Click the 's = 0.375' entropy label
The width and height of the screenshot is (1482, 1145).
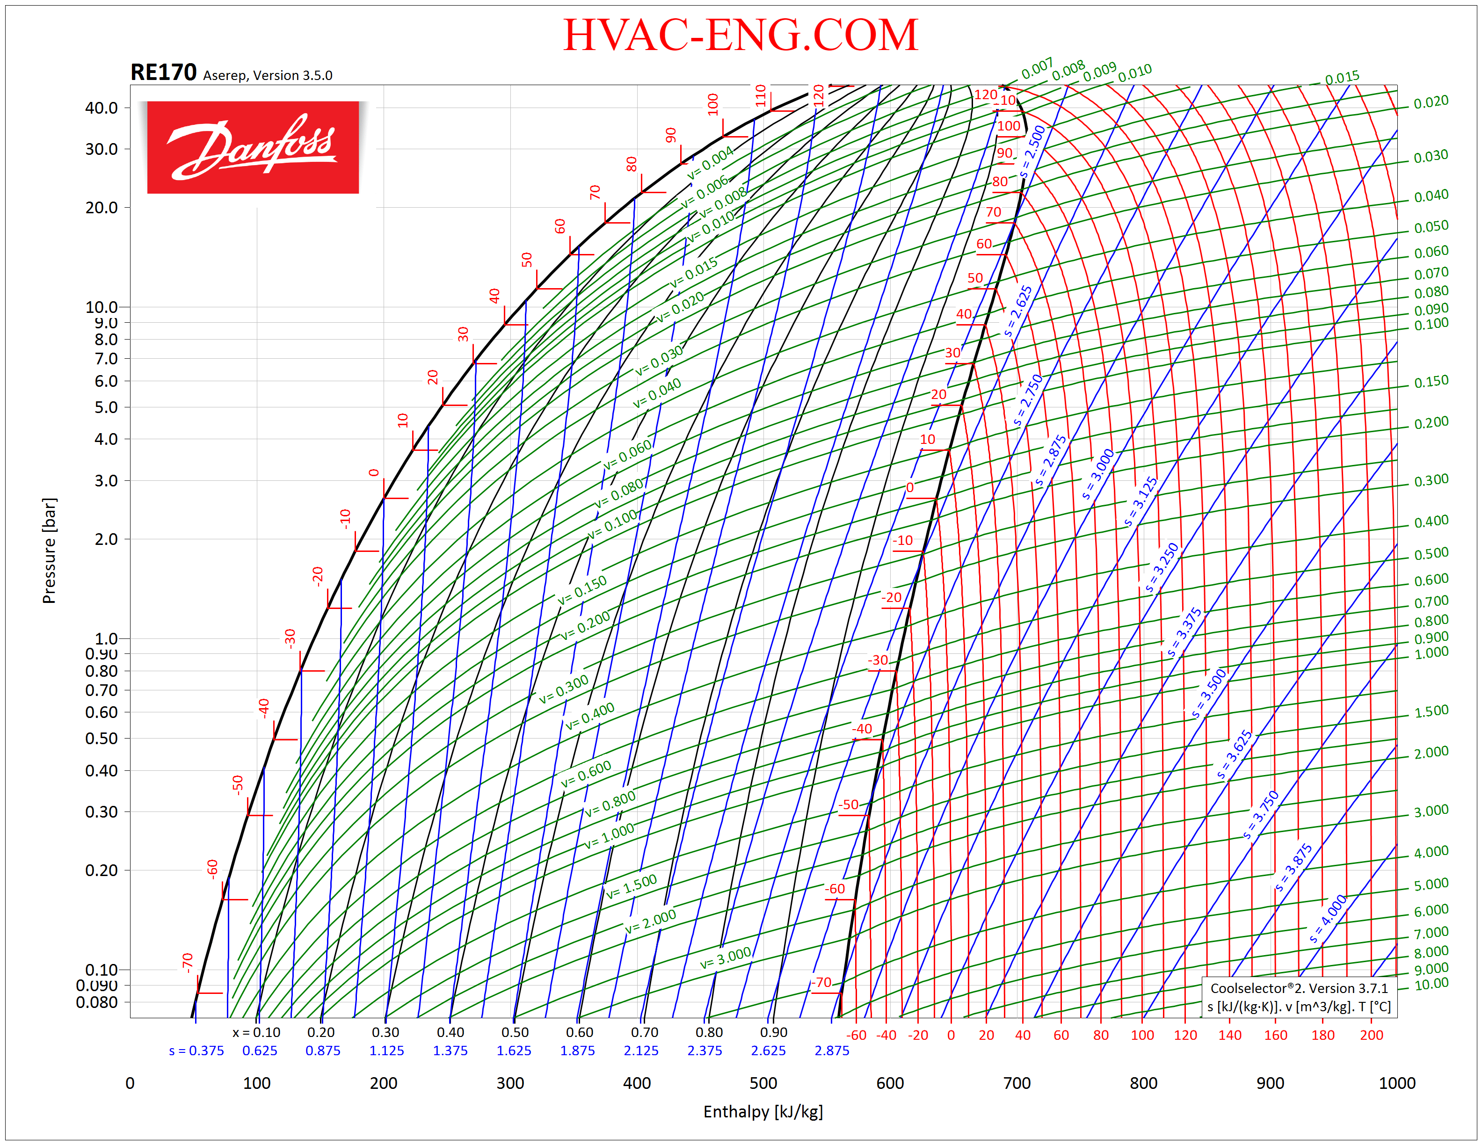(196, 1051)
